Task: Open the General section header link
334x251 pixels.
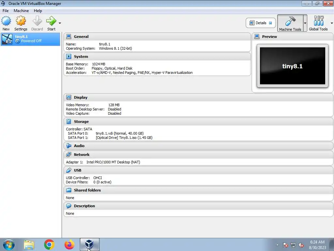Action: pyautogui.click(x=81, y=37)
